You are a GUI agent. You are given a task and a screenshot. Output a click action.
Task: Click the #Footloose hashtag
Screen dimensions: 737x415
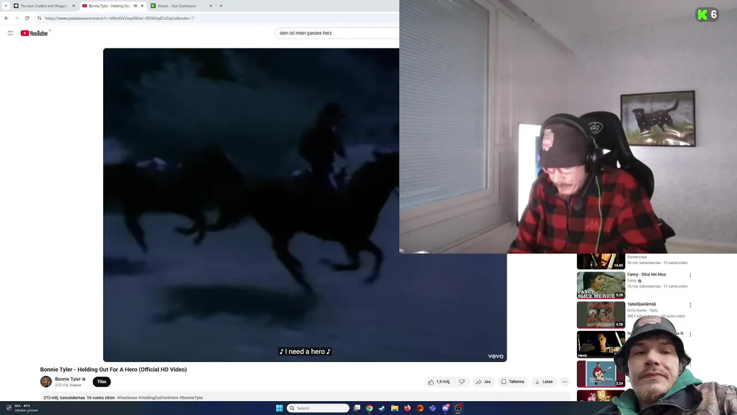click(x=127, y=398)
